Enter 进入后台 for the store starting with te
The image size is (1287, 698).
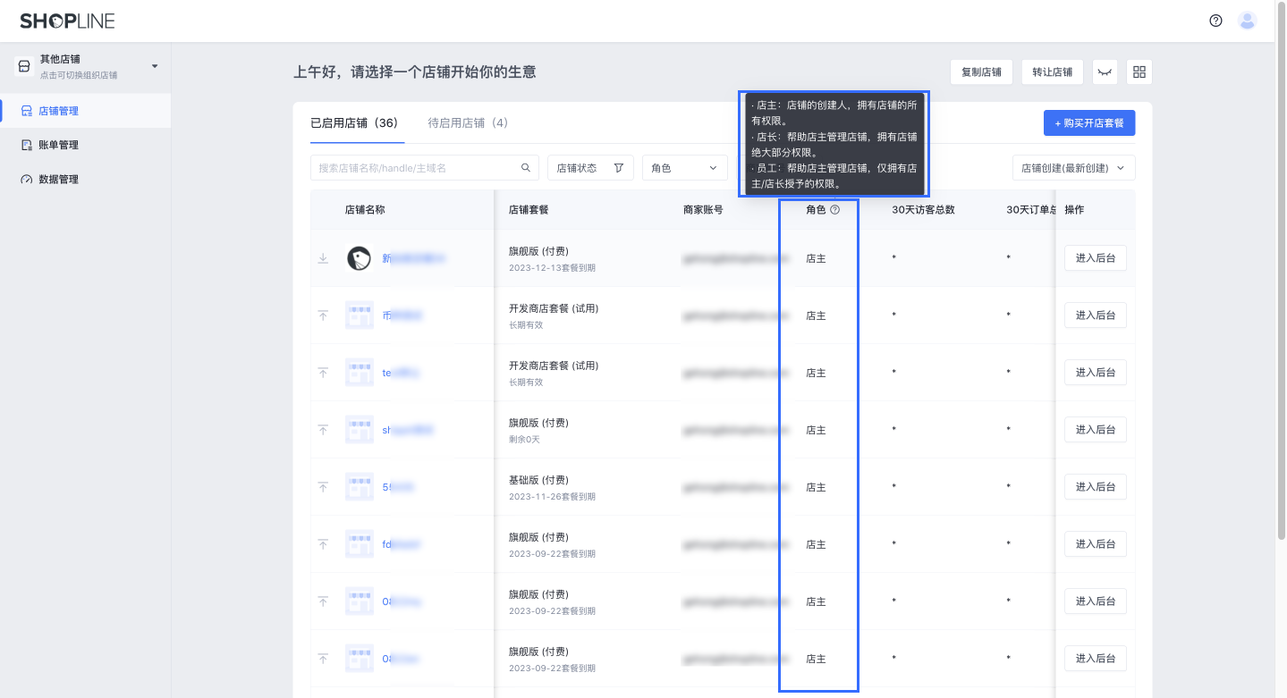1096,373
